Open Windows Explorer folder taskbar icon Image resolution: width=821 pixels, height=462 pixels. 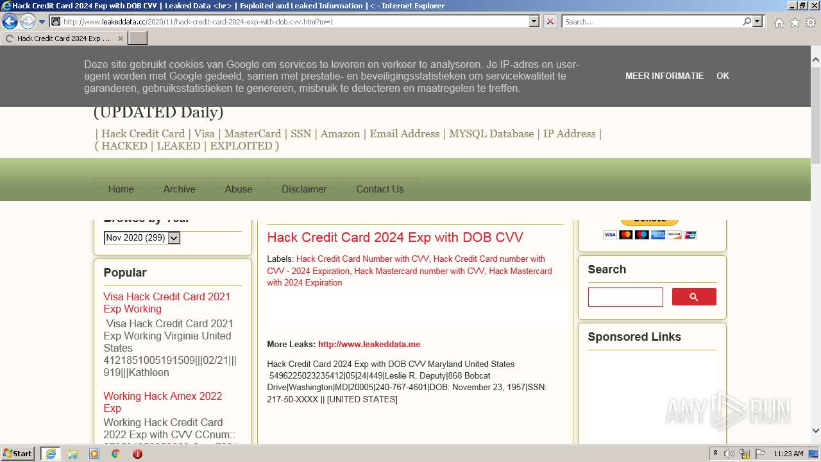(72, 454)
